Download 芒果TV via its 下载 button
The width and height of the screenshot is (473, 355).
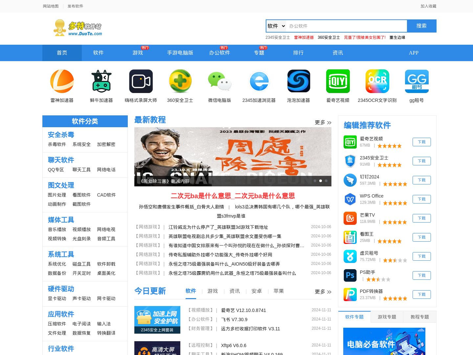[422, 218]
